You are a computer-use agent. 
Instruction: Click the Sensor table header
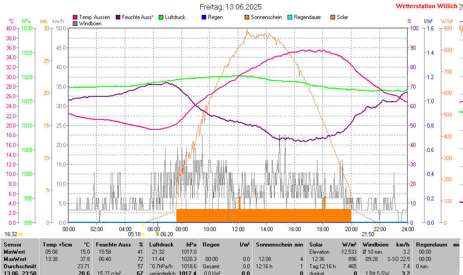click(x=13, y=245)
